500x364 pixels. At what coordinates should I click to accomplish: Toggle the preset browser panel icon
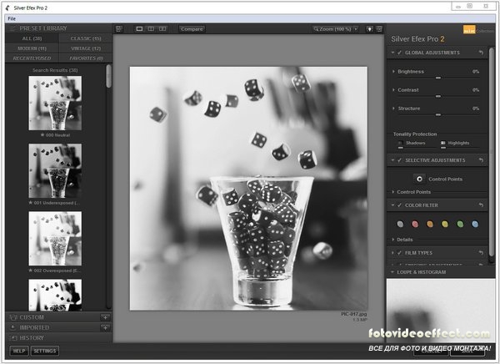point(119,29)
